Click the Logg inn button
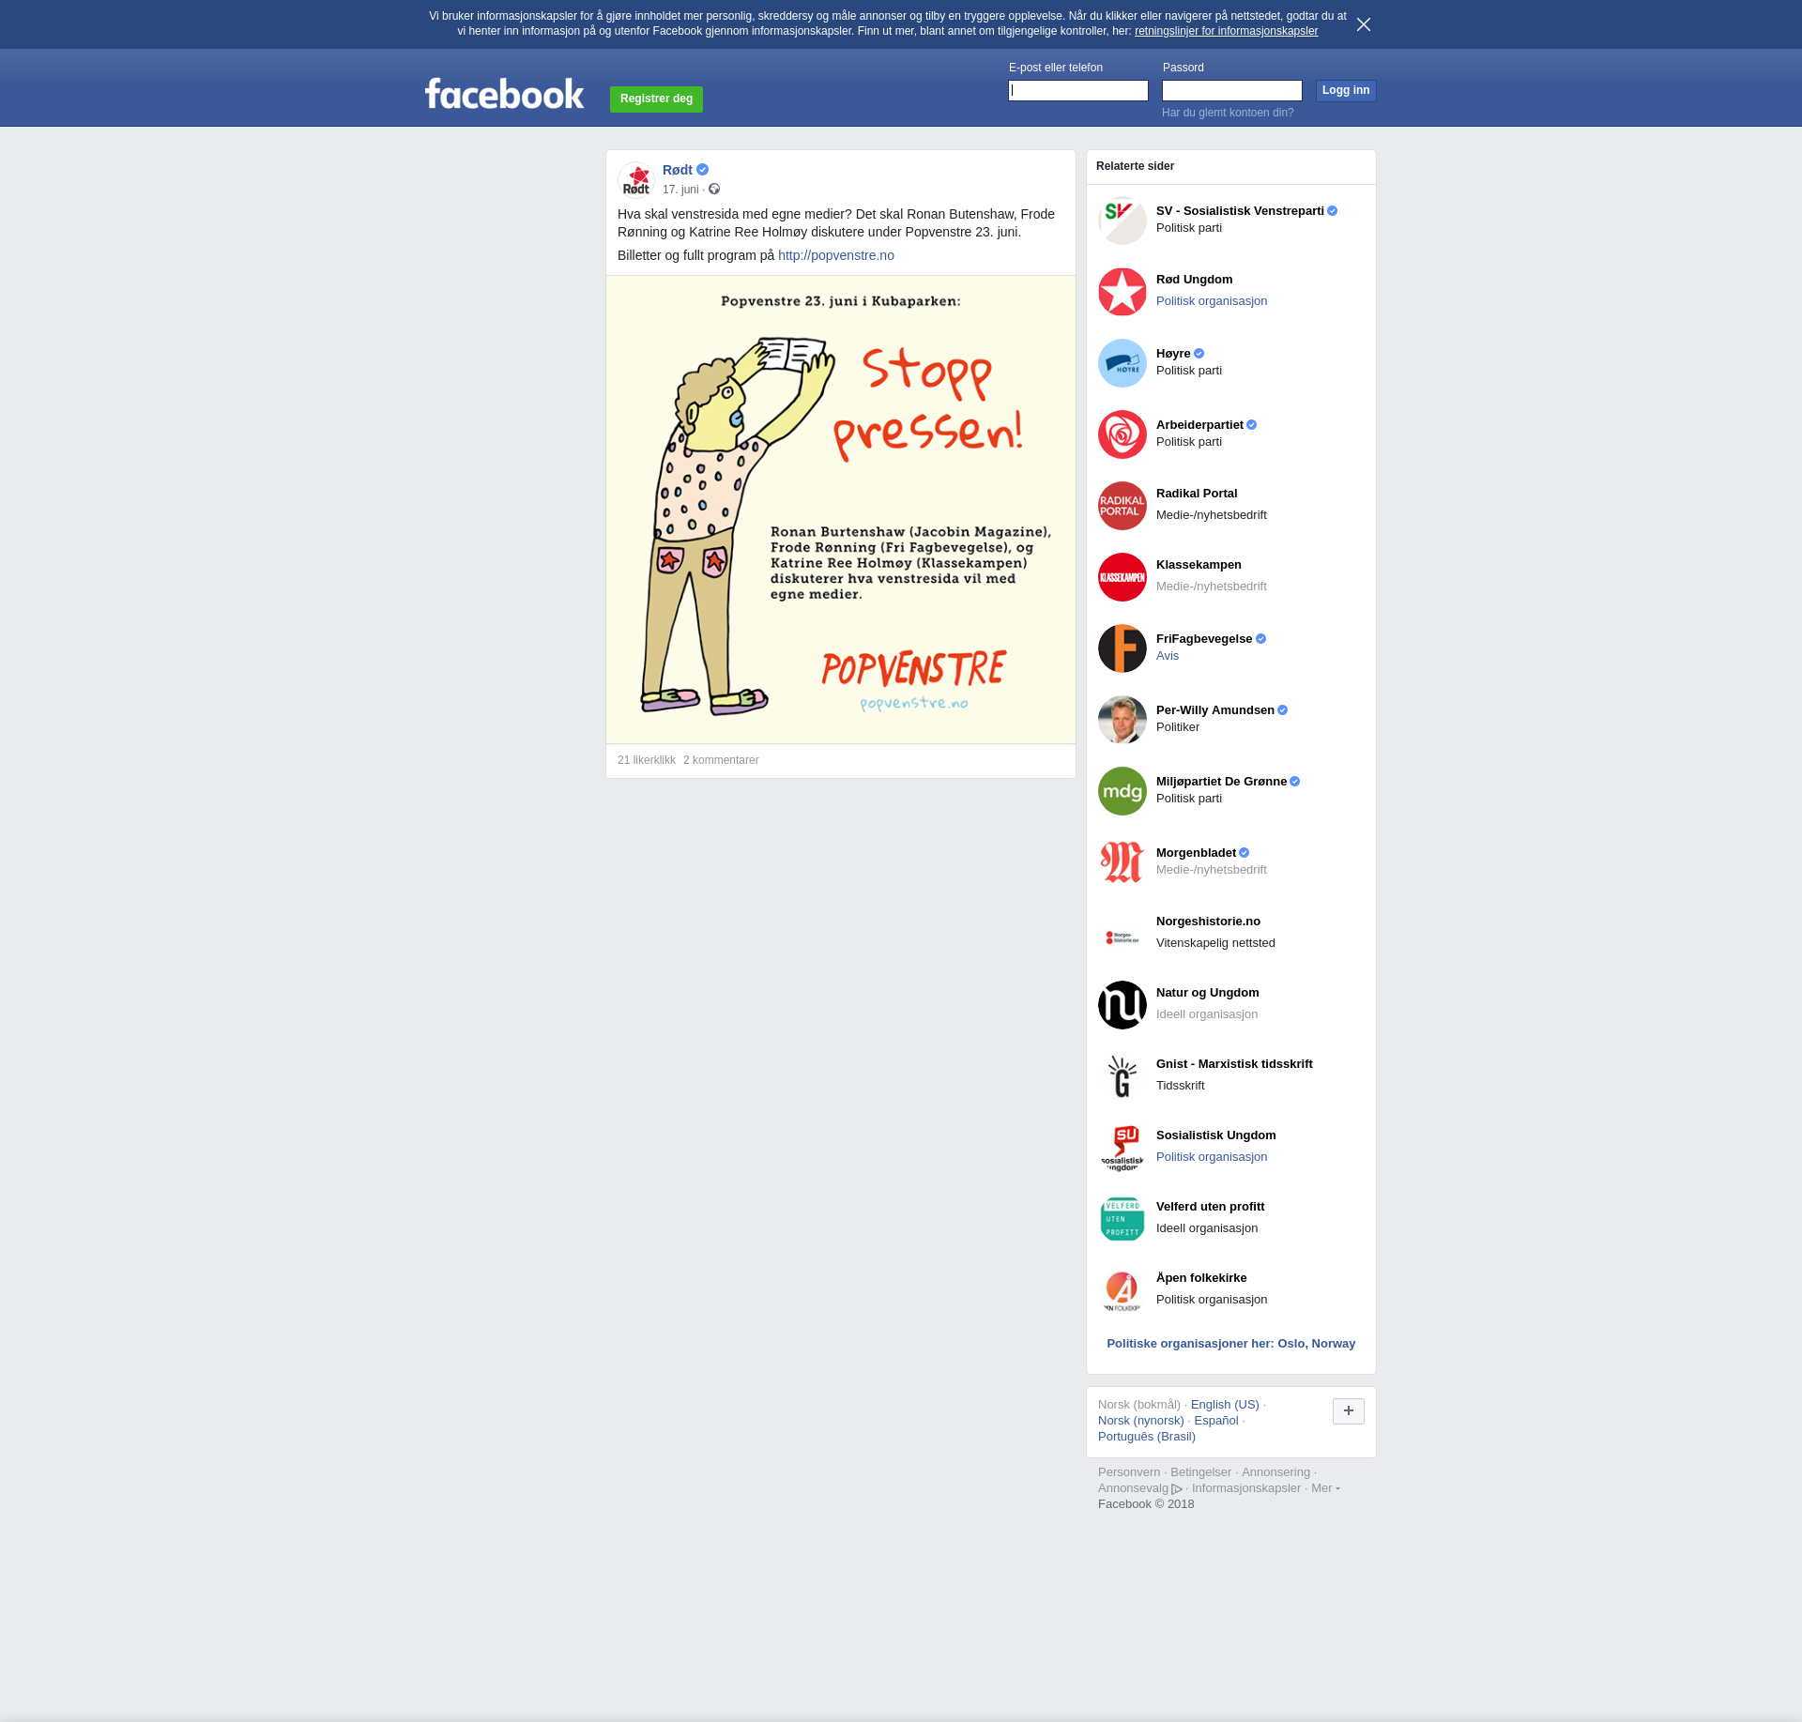Image resolution: width=1802 pixels, height=1722 pixels. click(1346, 90)
